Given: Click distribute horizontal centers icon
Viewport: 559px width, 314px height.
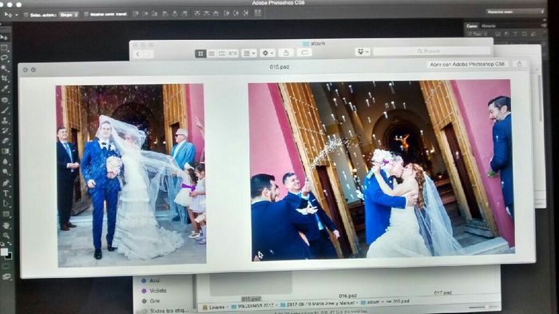Looking at the screenshot, I should [236, 14].
